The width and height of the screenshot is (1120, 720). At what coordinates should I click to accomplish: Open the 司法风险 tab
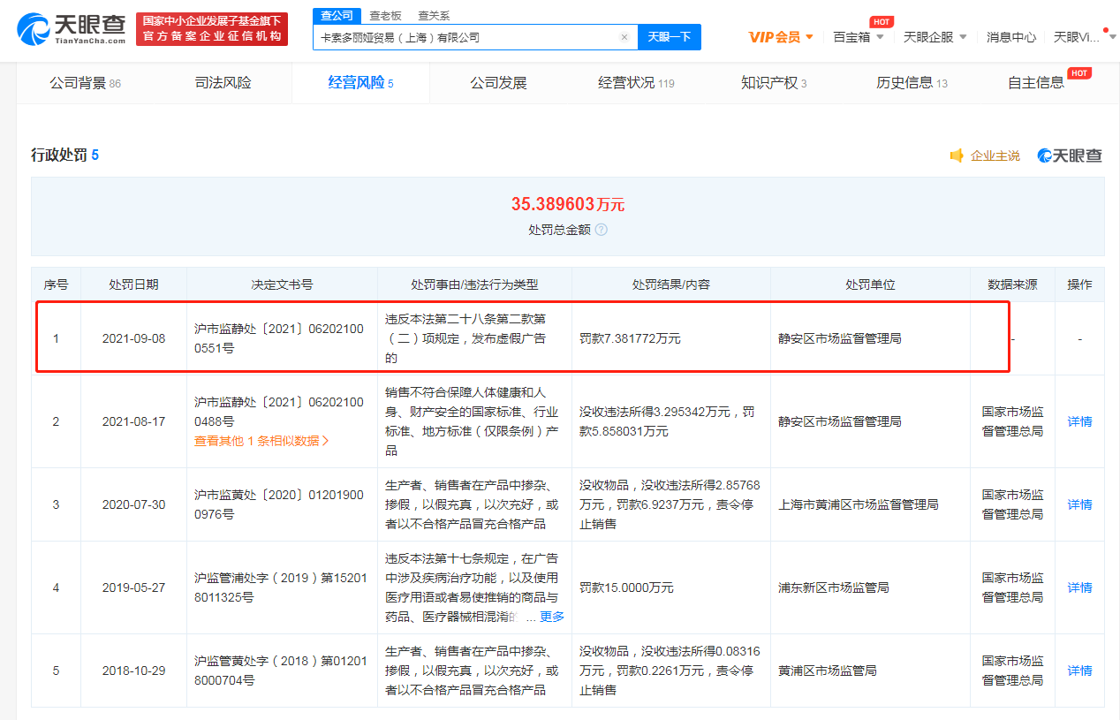click(223, 83)
